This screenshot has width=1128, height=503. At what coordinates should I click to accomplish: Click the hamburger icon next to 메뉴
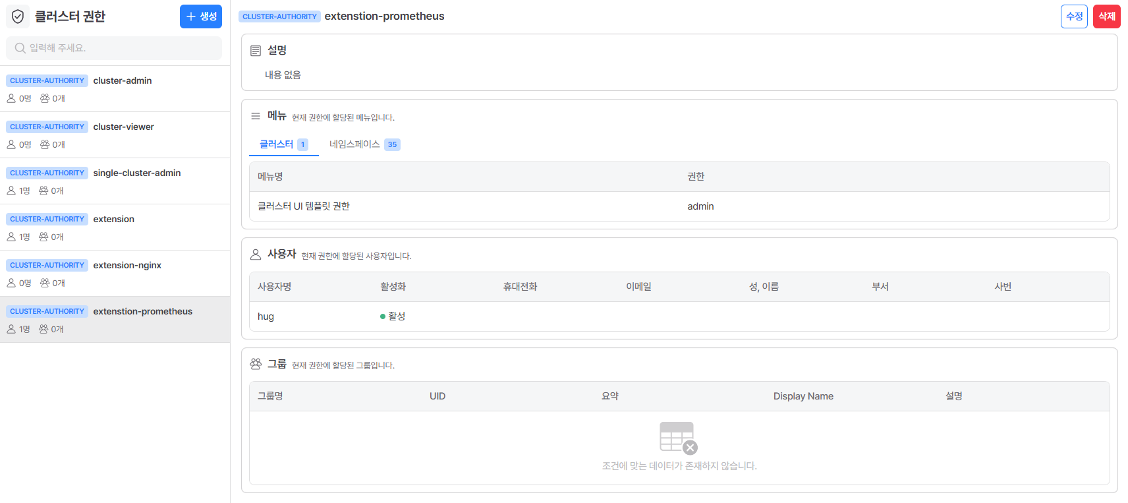click(256, 116)
